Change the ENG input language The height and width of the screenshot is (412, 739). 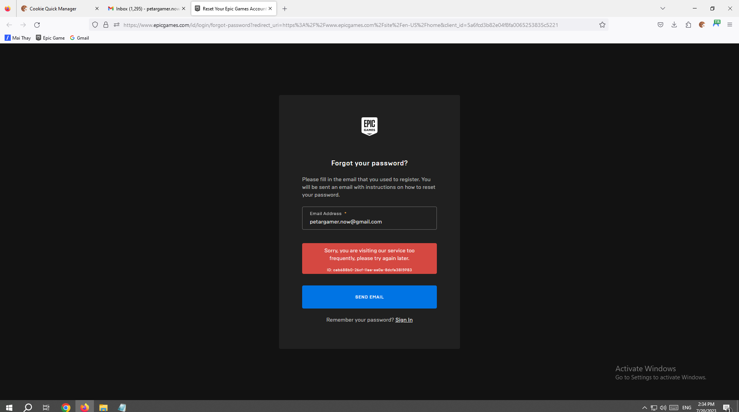click(687, 407)
